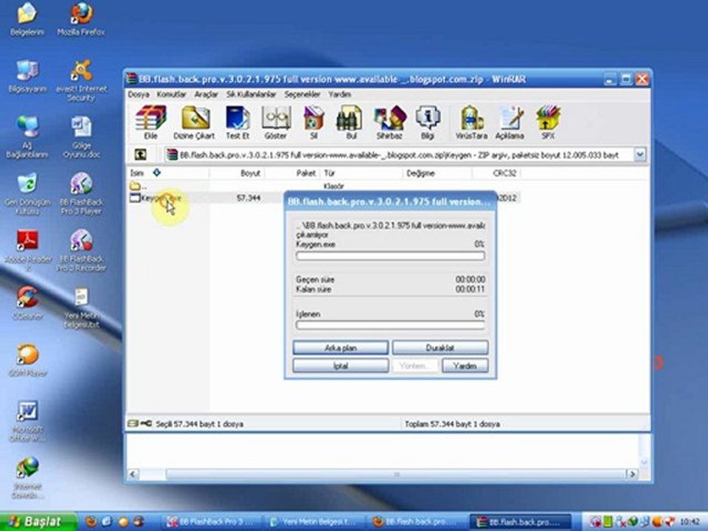Click the Dizine Çıkart extract icon
The height and width of the screenshot is (531, 708).
[x=194, y=122]
